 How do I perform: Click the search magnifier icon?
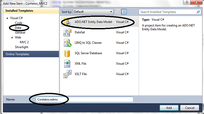(198, 12)
